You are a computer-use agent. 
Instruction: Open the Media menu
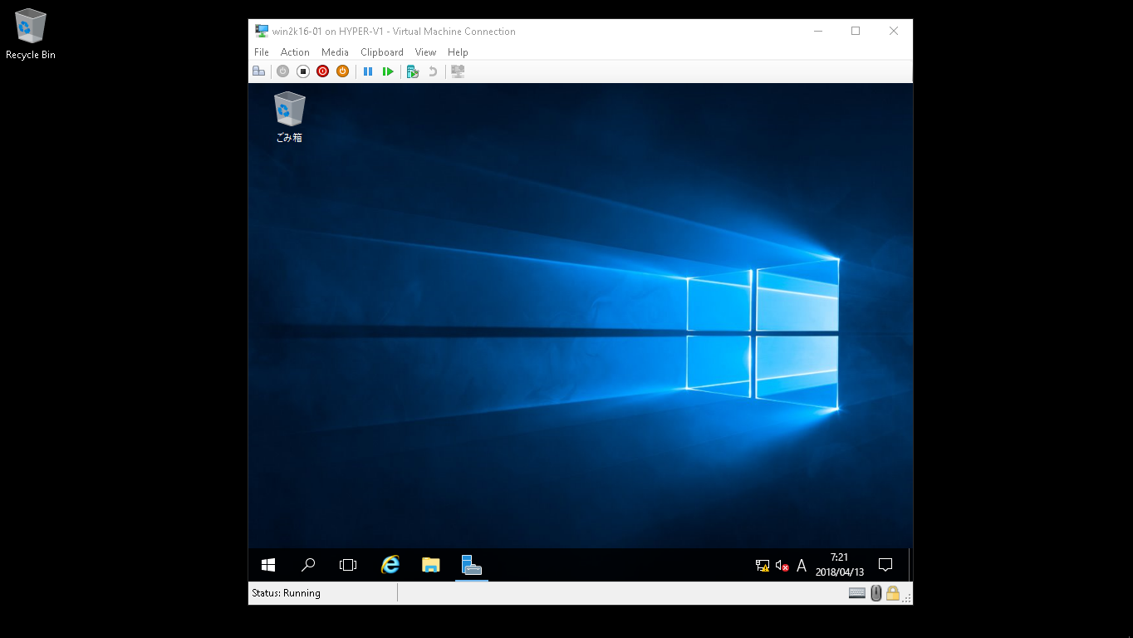click(x=335, y=52)
